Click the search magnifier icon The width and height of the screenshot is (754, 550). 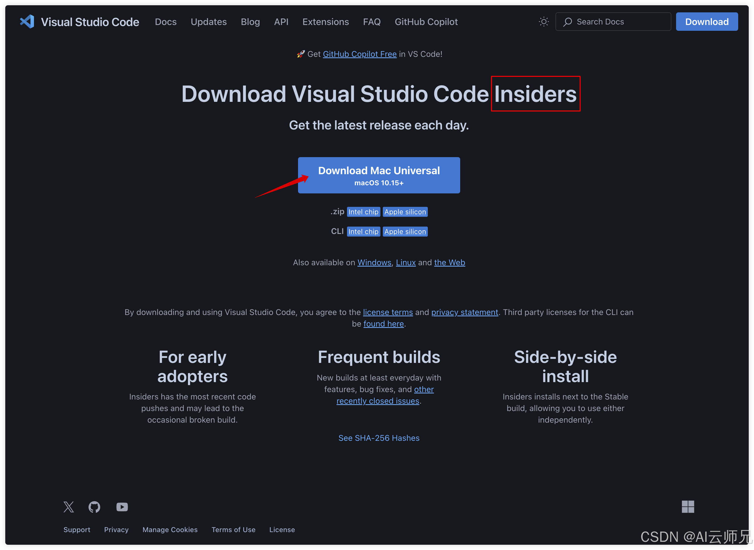568,22
